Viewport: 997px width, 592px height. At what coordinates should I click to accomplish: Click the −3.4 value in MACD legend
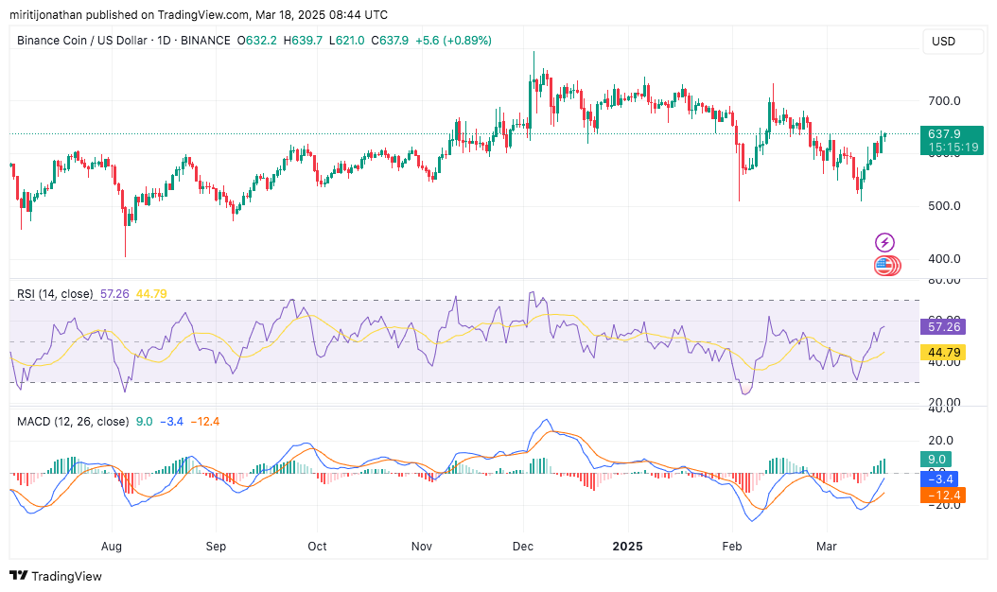point(171,422)
